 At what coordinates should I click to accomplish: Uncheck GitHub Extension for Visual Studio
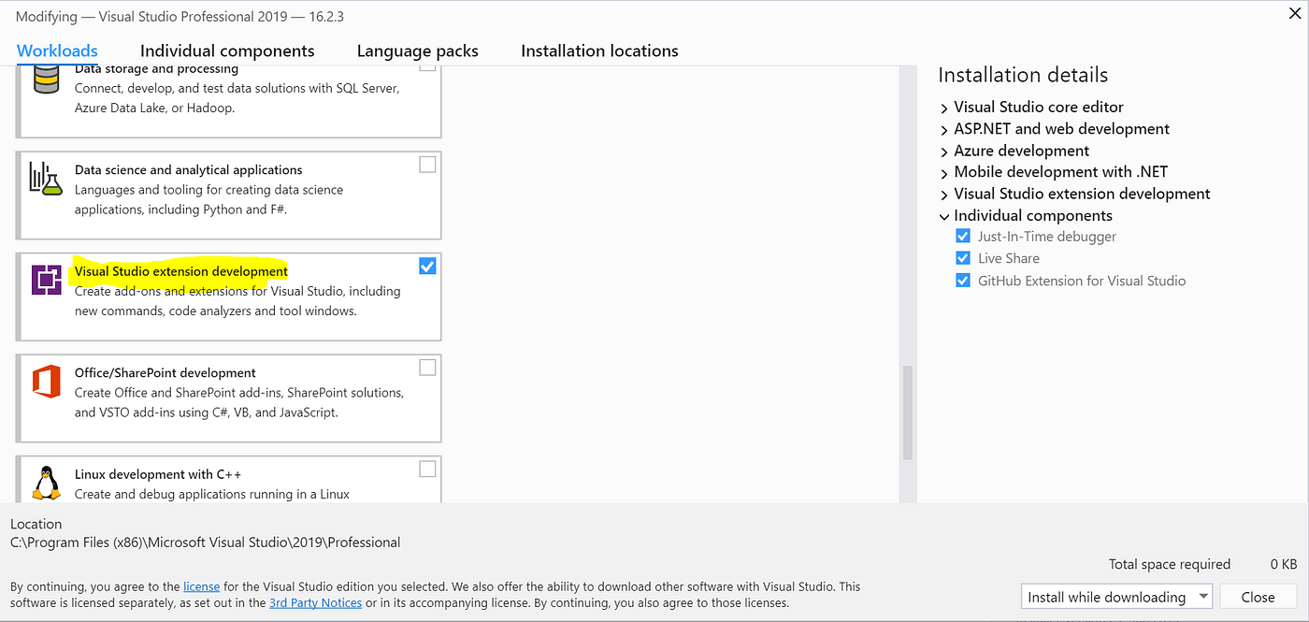[x=963, y=281]
